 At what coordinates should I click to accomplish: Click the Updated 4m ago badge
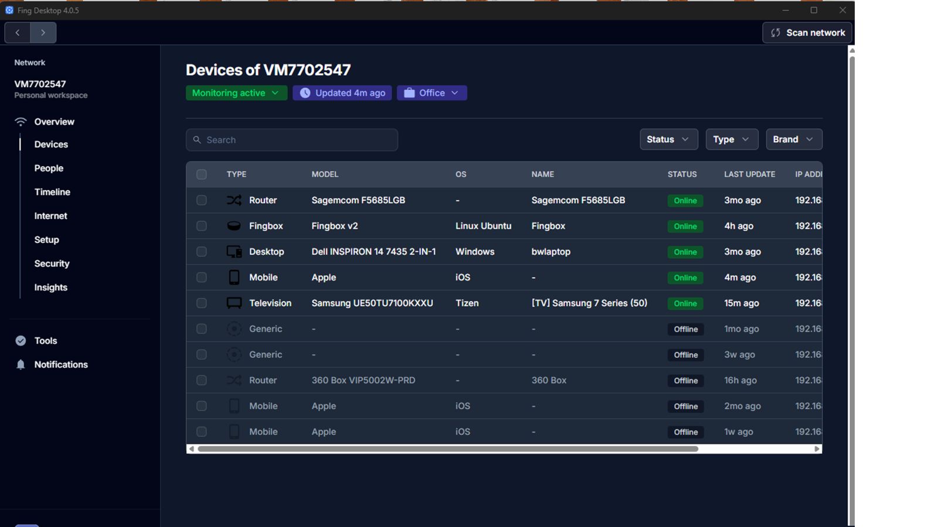coord(342,93)
